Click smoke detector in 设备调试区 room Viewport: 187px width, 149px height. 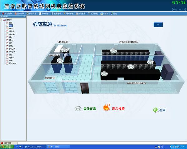click(59, 61)
